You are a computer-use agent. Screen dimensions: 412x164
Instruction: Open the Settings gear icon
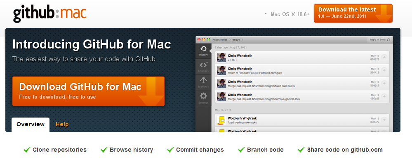[203, 98]
